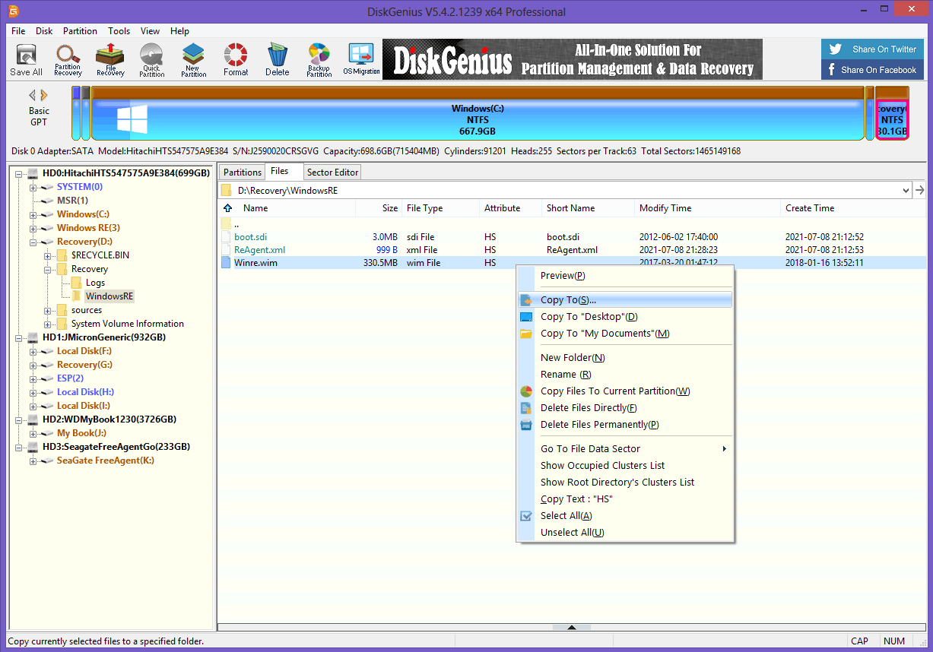The height and width of the screenshot is (652, 933).
Task: Click the Save All toolbar icon
Action: pos(26,60)
